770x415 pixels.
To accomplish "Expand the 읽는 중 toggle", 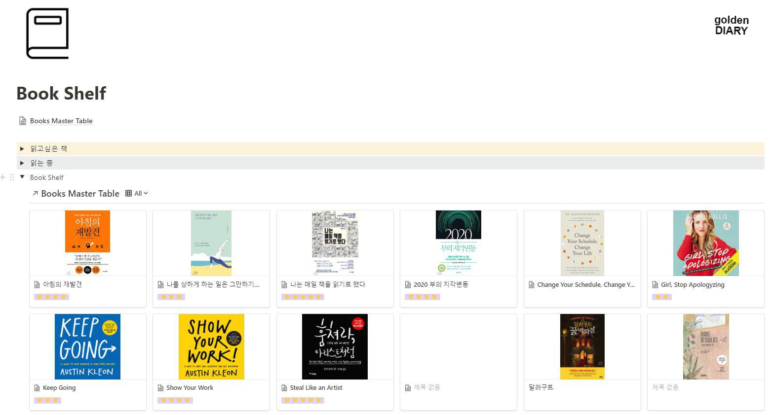I will (x=22, y=163).
